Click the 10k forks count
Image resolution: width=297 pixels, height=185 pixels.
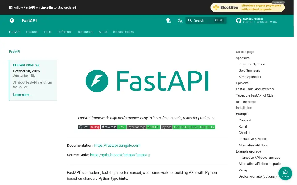pyautogui.click(x=273, y=22)
